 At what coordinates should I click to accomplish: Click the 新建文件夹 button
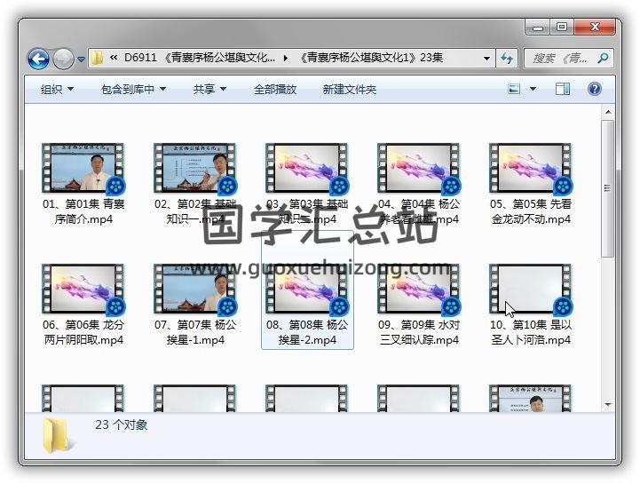point(349,89)
